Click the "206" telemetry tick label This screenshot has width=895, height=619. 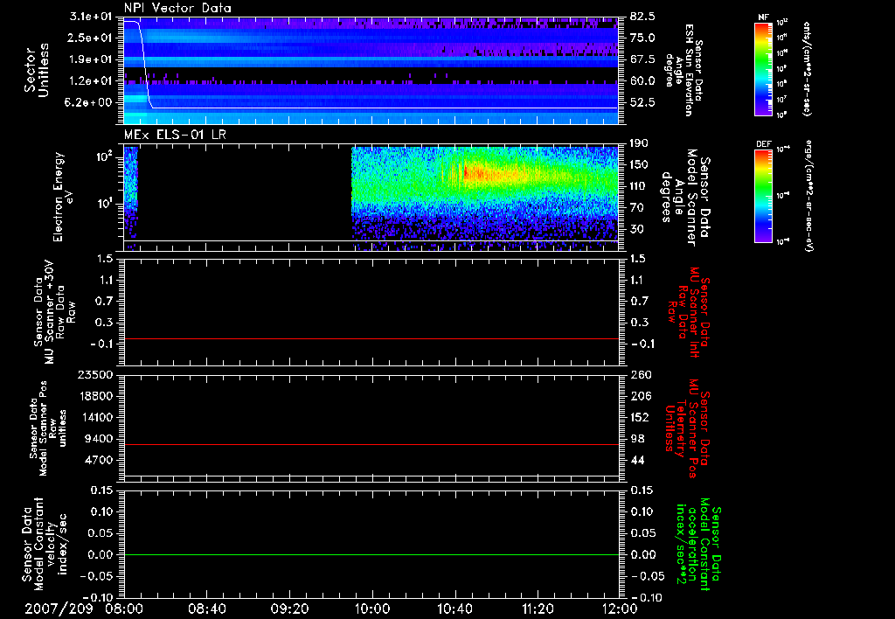click(x=639, y=396)
